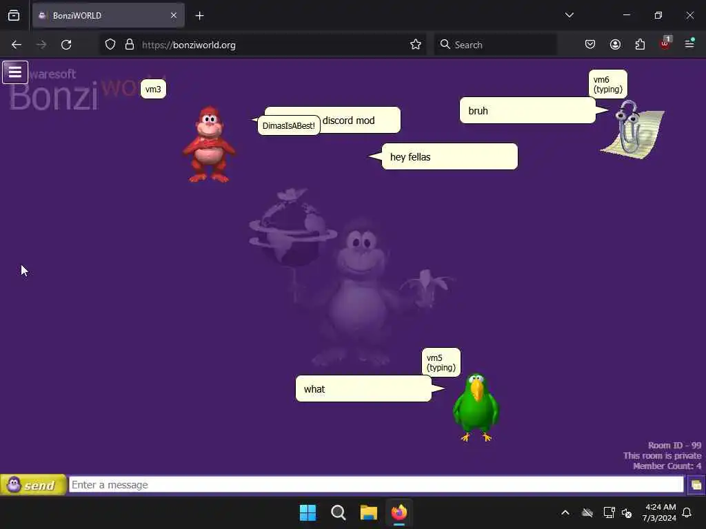Viewport: 706px width, 529px height.
Task: Click the red Bonzi character vm3
Action: point(209,145)
